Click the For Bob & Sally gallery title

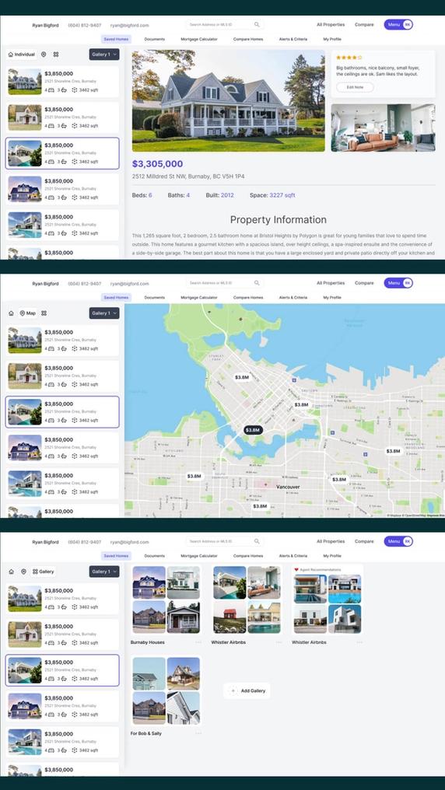146,733
